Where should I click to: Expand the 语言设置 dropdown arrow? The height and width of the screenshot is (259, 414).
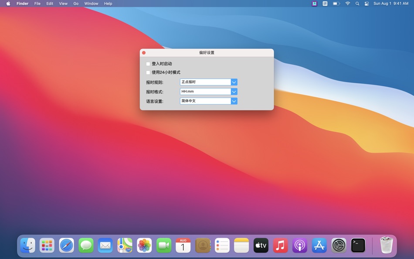click(x=234, y=101)
